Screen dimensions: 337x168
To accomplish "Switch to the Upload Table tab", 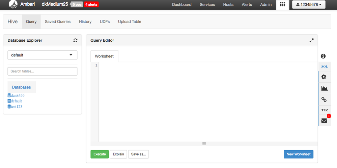I will click(130, 22).
